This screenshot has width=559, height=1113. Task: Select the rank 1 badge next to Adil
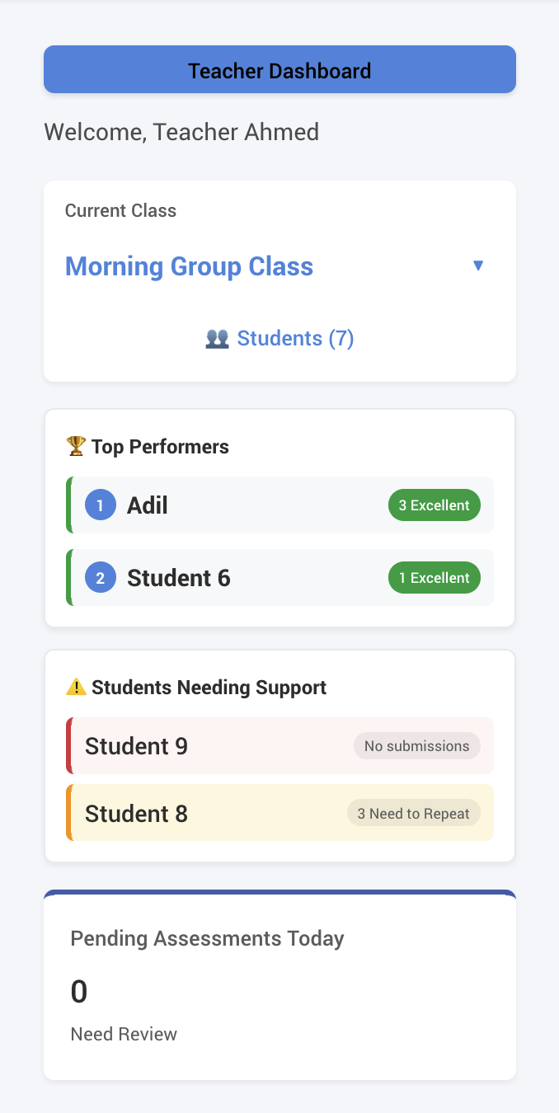point(100,505)
